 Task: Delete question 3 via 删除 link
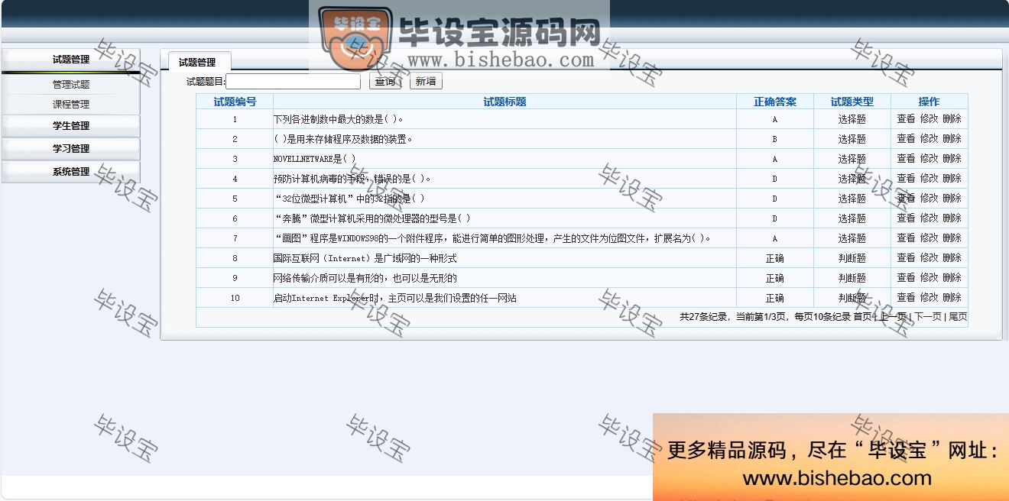tap(952, 159)
